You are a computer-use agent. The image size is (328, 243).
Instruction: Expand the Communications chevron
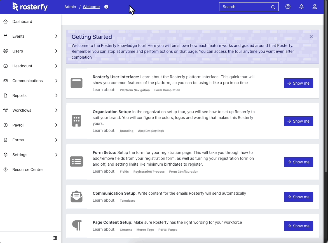pyautogui.click(x=56, y=81)
